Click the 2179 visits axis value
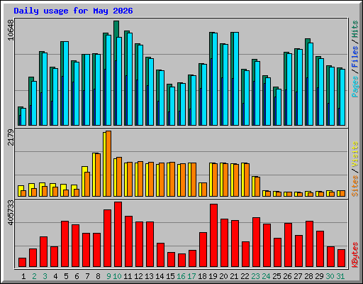Viewport: 363px width, 284px height. tap(11, 137)
